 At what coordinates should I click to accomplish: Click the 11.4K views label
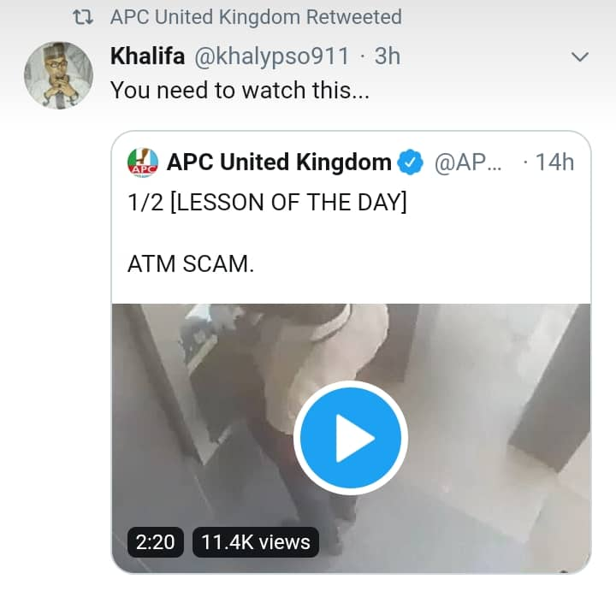[255, 541]
